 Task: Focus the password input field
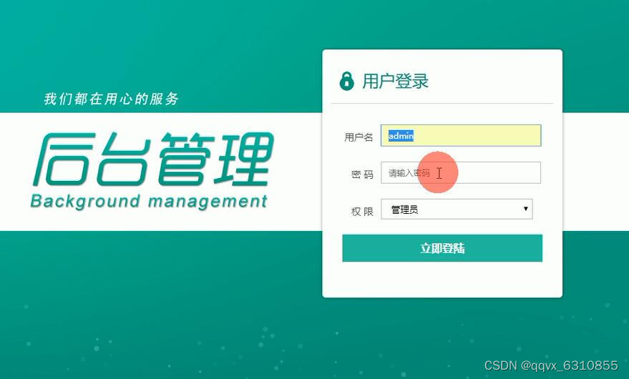click(x=461, y=172)
